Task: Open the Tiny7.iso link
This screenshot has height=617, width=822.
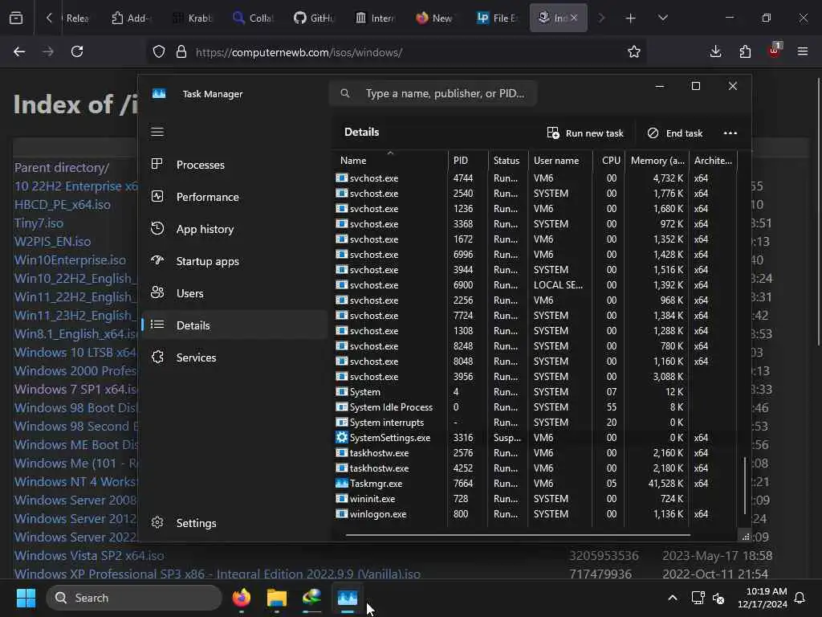Action: click(39, 223)
